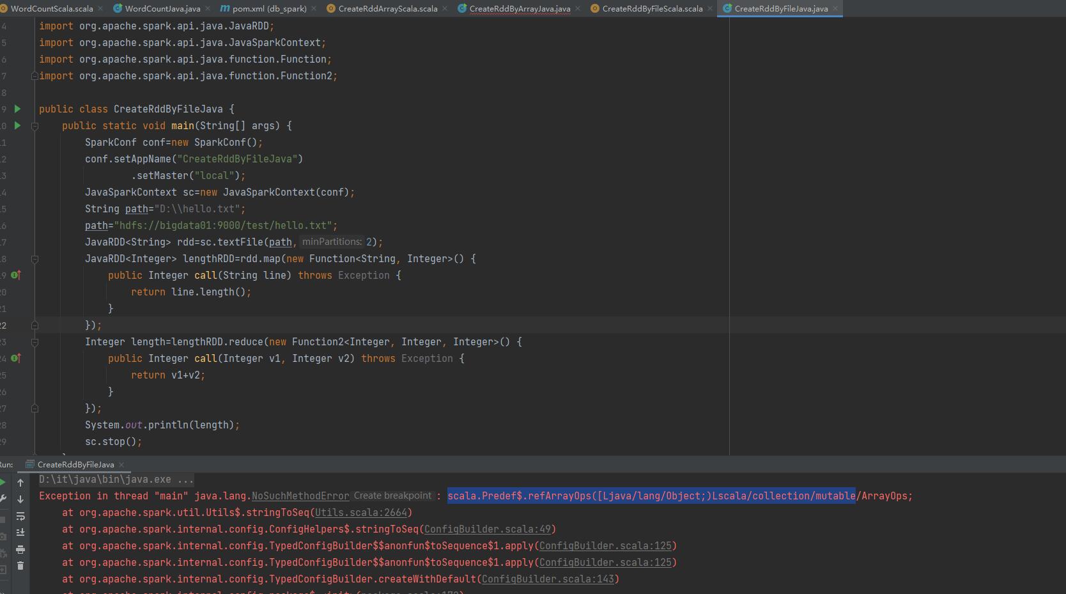Close the CreateRddByFileScala.scala tab
This screenshot has height=594, width=1066.
710,8
